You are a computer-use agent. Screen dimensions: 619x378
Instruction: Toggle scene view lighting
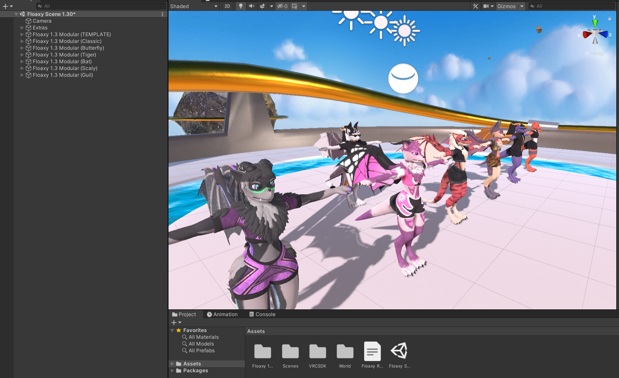(241, 6)
